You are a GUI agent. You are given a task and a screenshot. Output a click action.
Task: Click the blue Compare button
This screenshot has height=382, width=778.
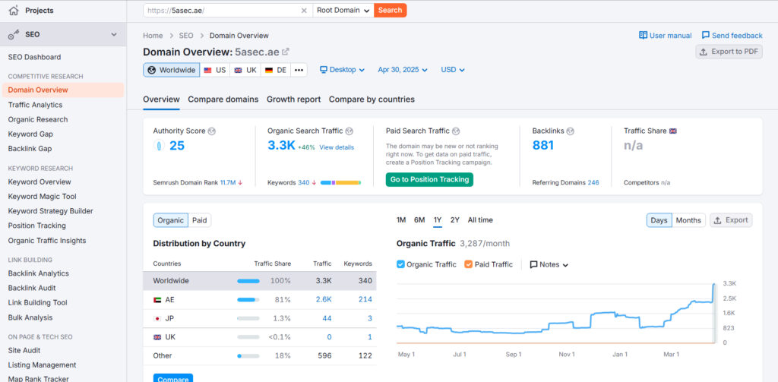click(x=173, y=378)
